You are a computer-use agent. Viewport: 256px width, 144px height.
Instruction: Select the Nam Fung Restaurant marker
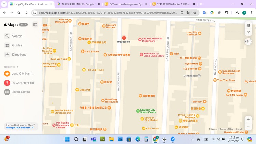pos(103,100)
